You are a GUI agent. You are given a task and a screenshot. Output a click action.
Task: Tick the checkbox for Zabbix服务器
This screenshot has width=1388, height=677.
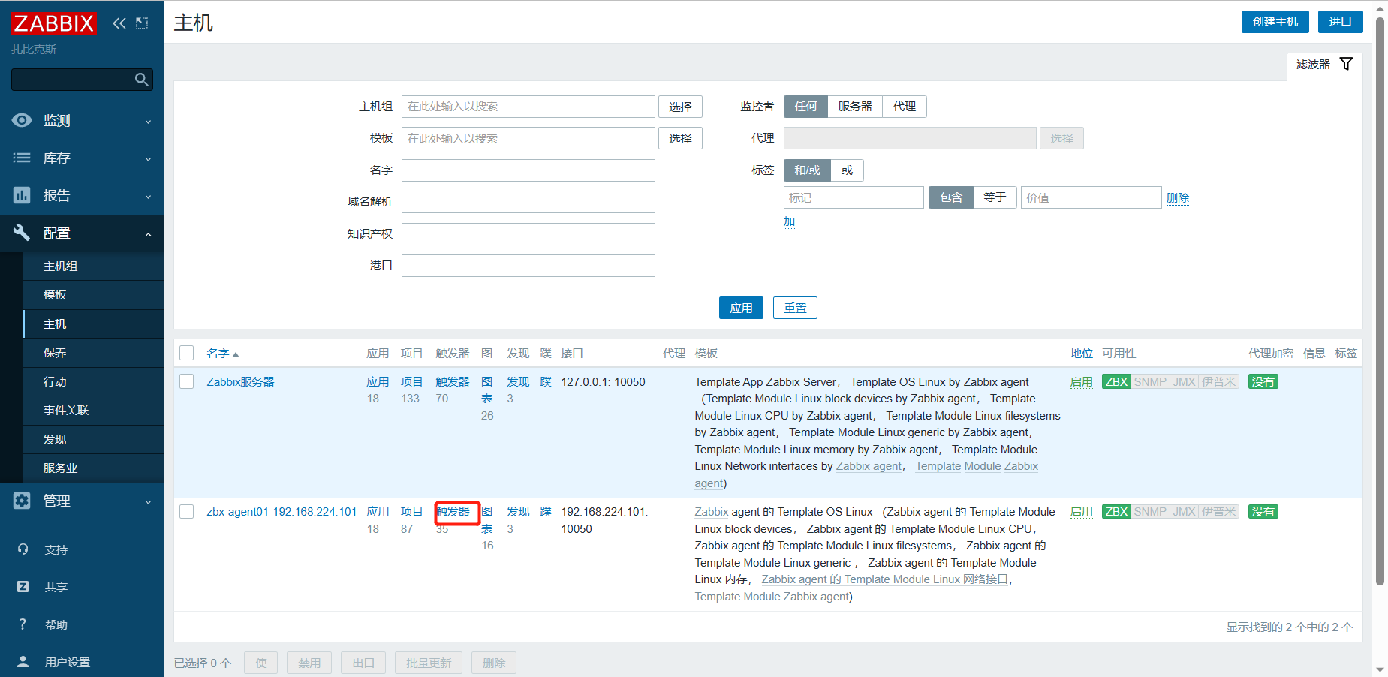pyautogui.click(x=187, y=381)
